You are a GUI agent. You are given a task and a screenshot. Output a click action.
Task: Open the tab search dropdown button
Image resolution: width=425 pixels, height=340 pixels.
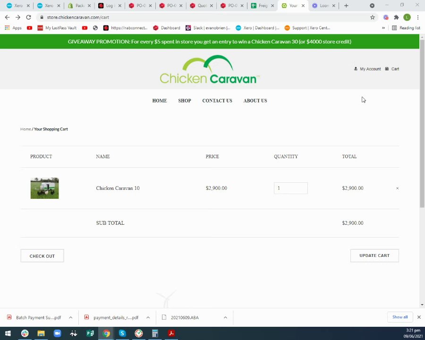pyautogui.click(x=372, y=6)
